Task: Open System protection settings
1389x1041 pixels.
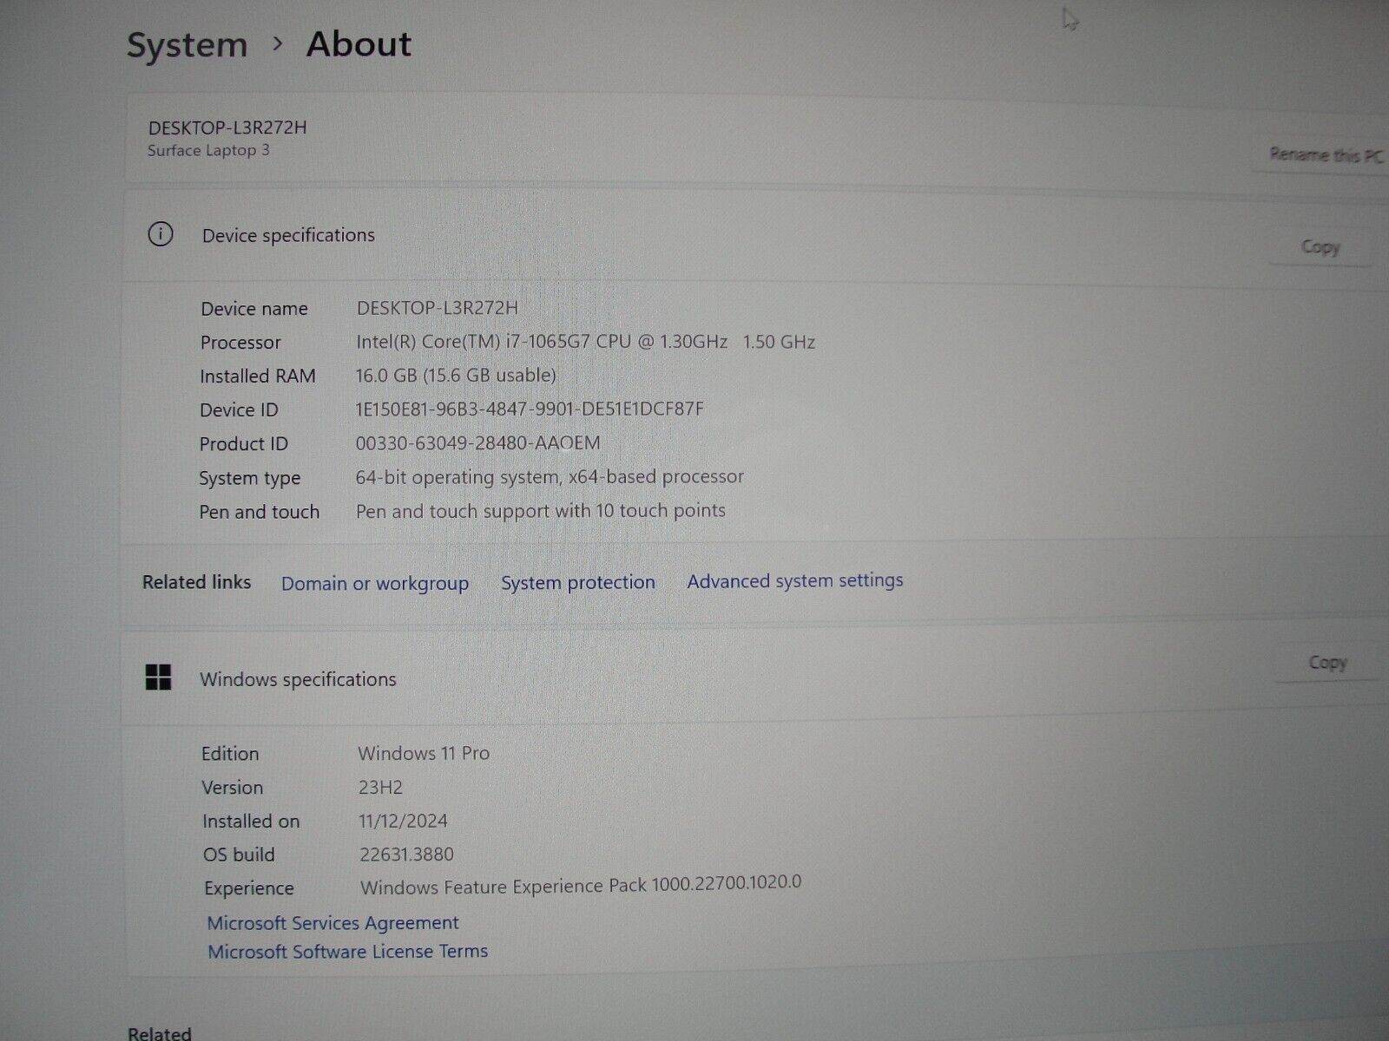Action: coord(577,582)
